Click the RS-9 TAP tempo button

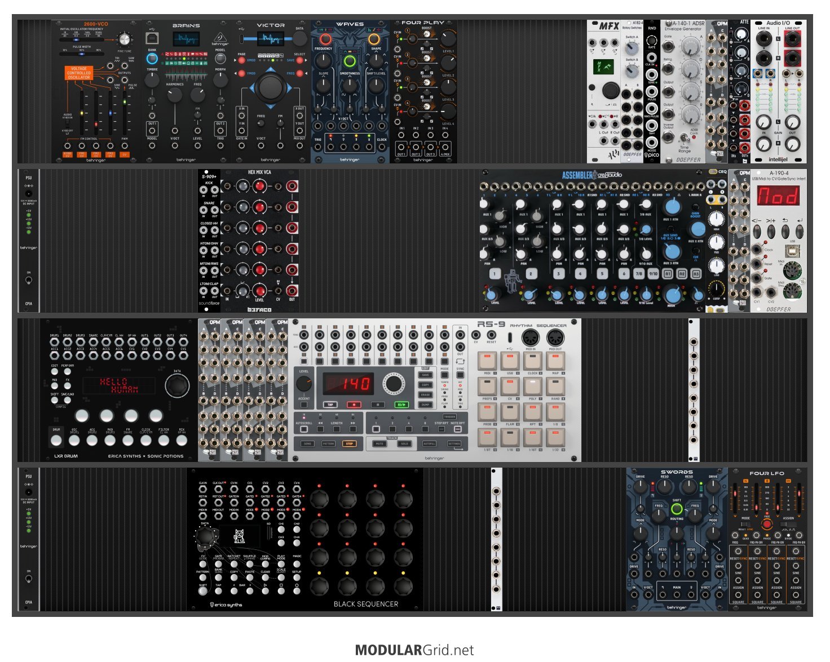[330, 405]
